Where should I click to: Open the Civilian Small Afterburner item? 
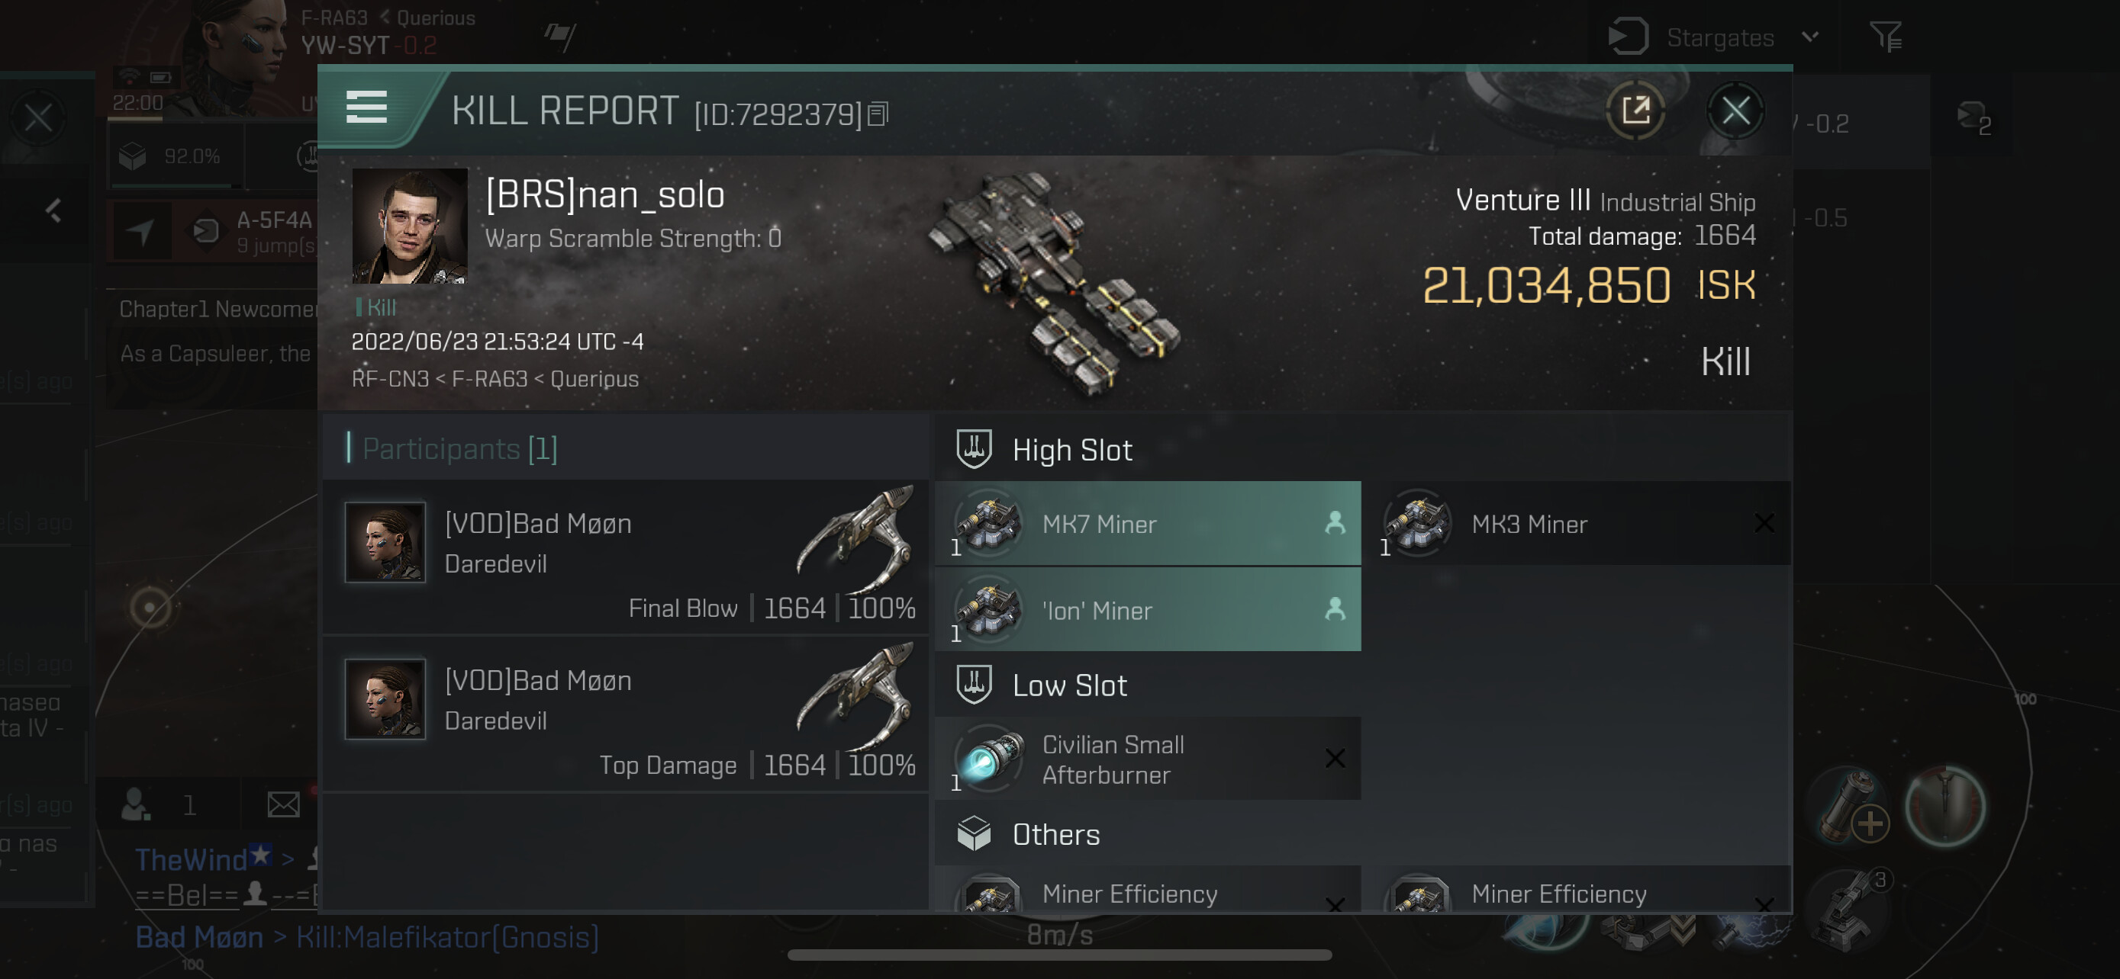coord(1147,758)
